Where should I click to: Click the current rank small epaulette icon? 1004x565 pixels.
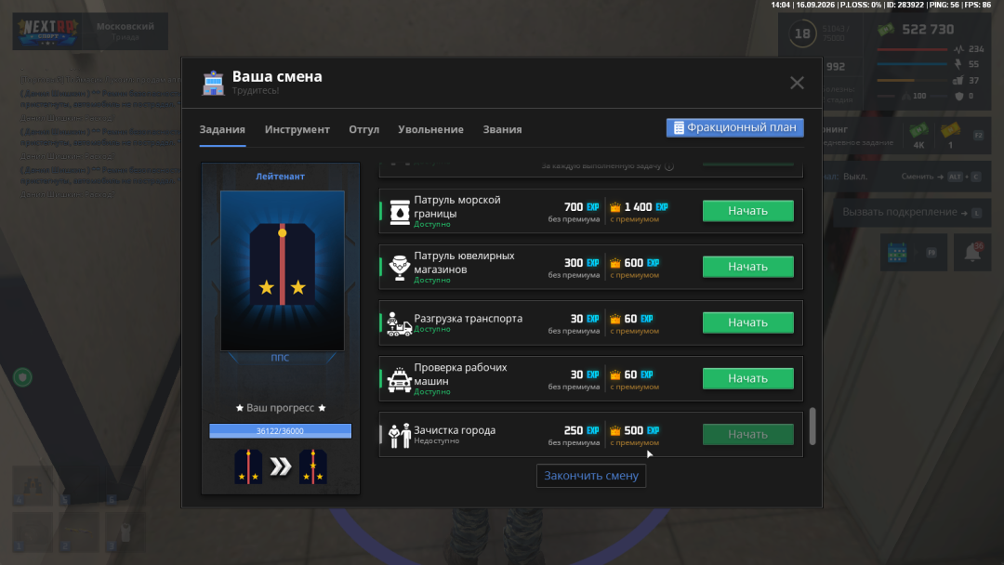(x=248, y=466)
